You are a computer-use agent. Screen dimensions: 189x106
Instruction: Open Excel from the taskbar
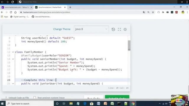pyautogui.click(x=112, y=104)
